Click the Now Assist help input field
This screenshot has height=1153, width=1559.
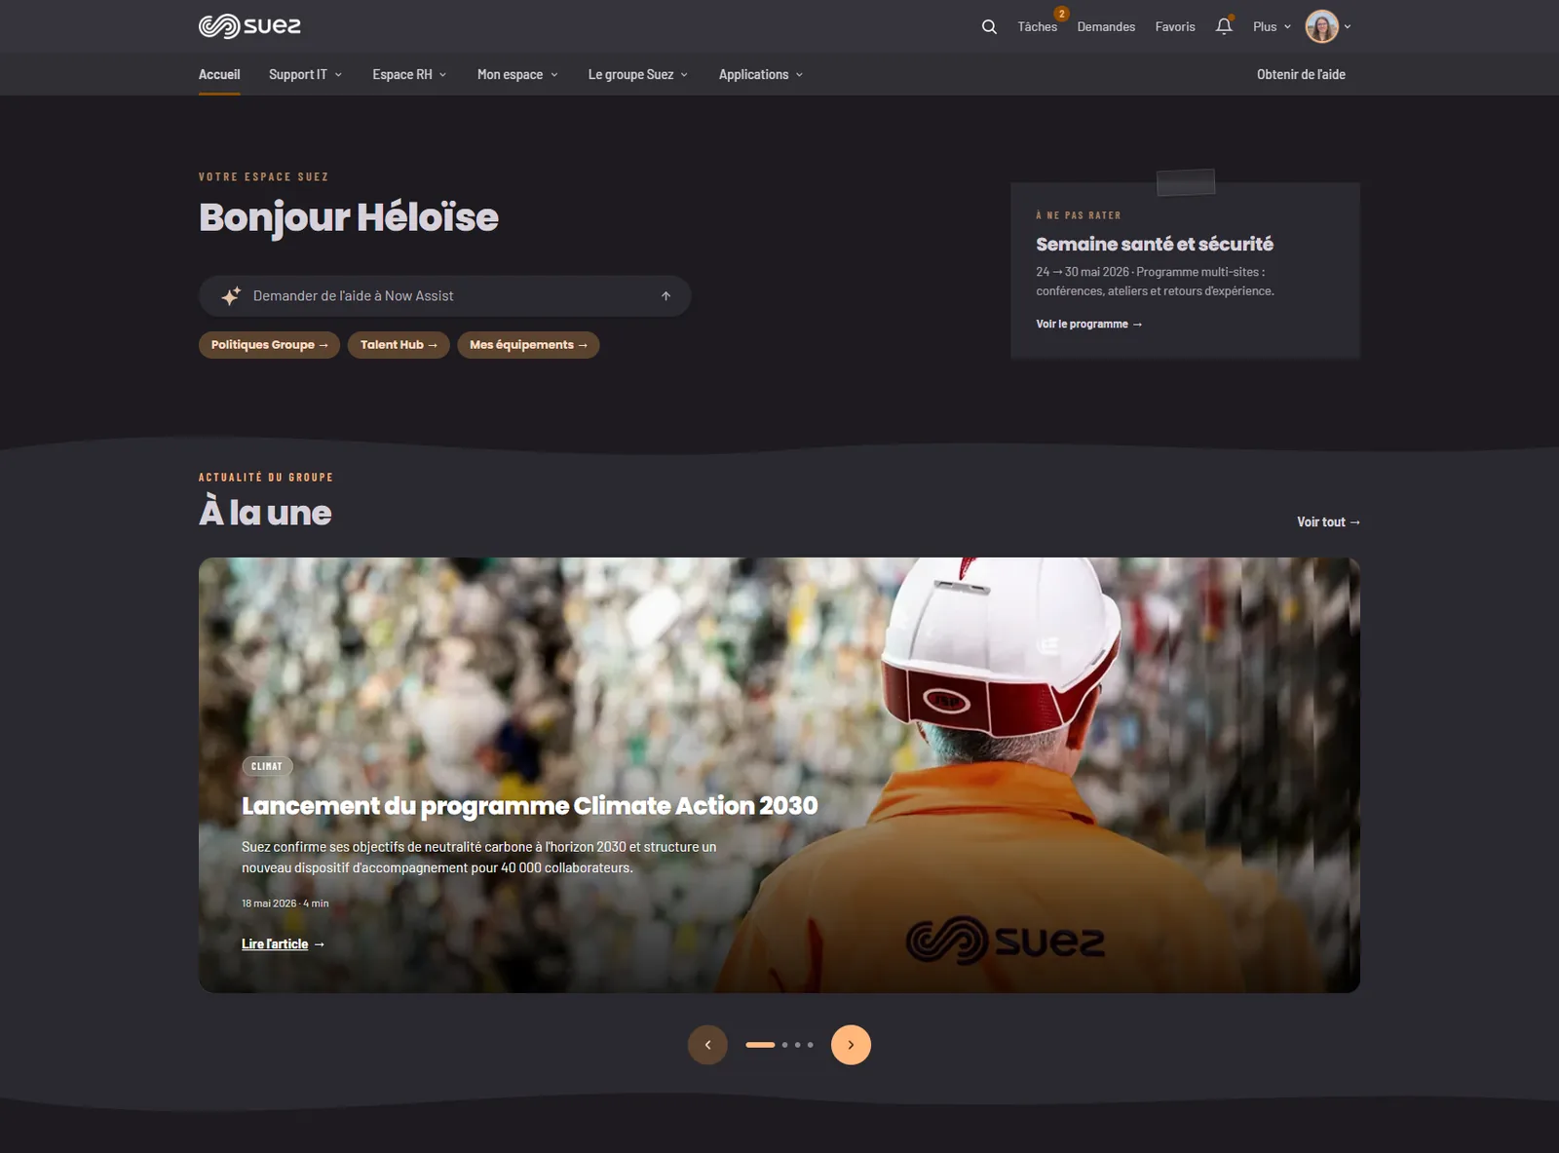coord(445,296)
